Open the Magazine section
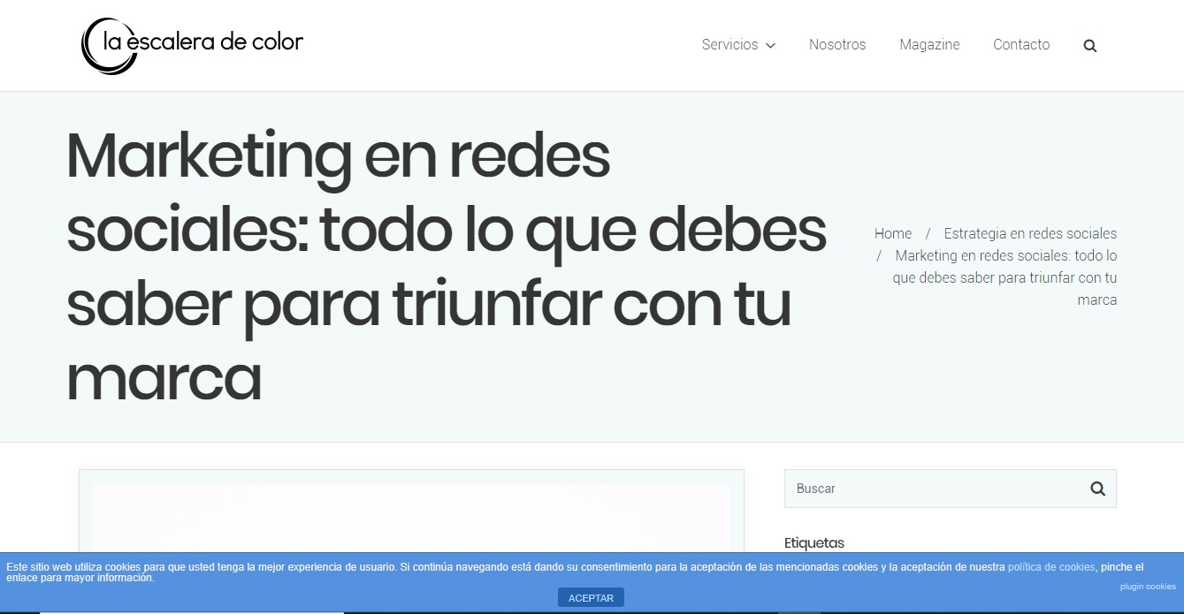 (x=928, y=45)
